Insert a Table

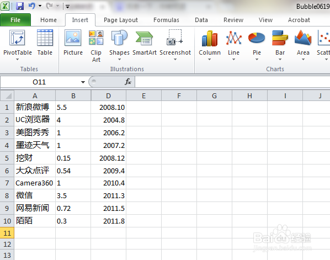pyautogui.click(x=45, y=43)
